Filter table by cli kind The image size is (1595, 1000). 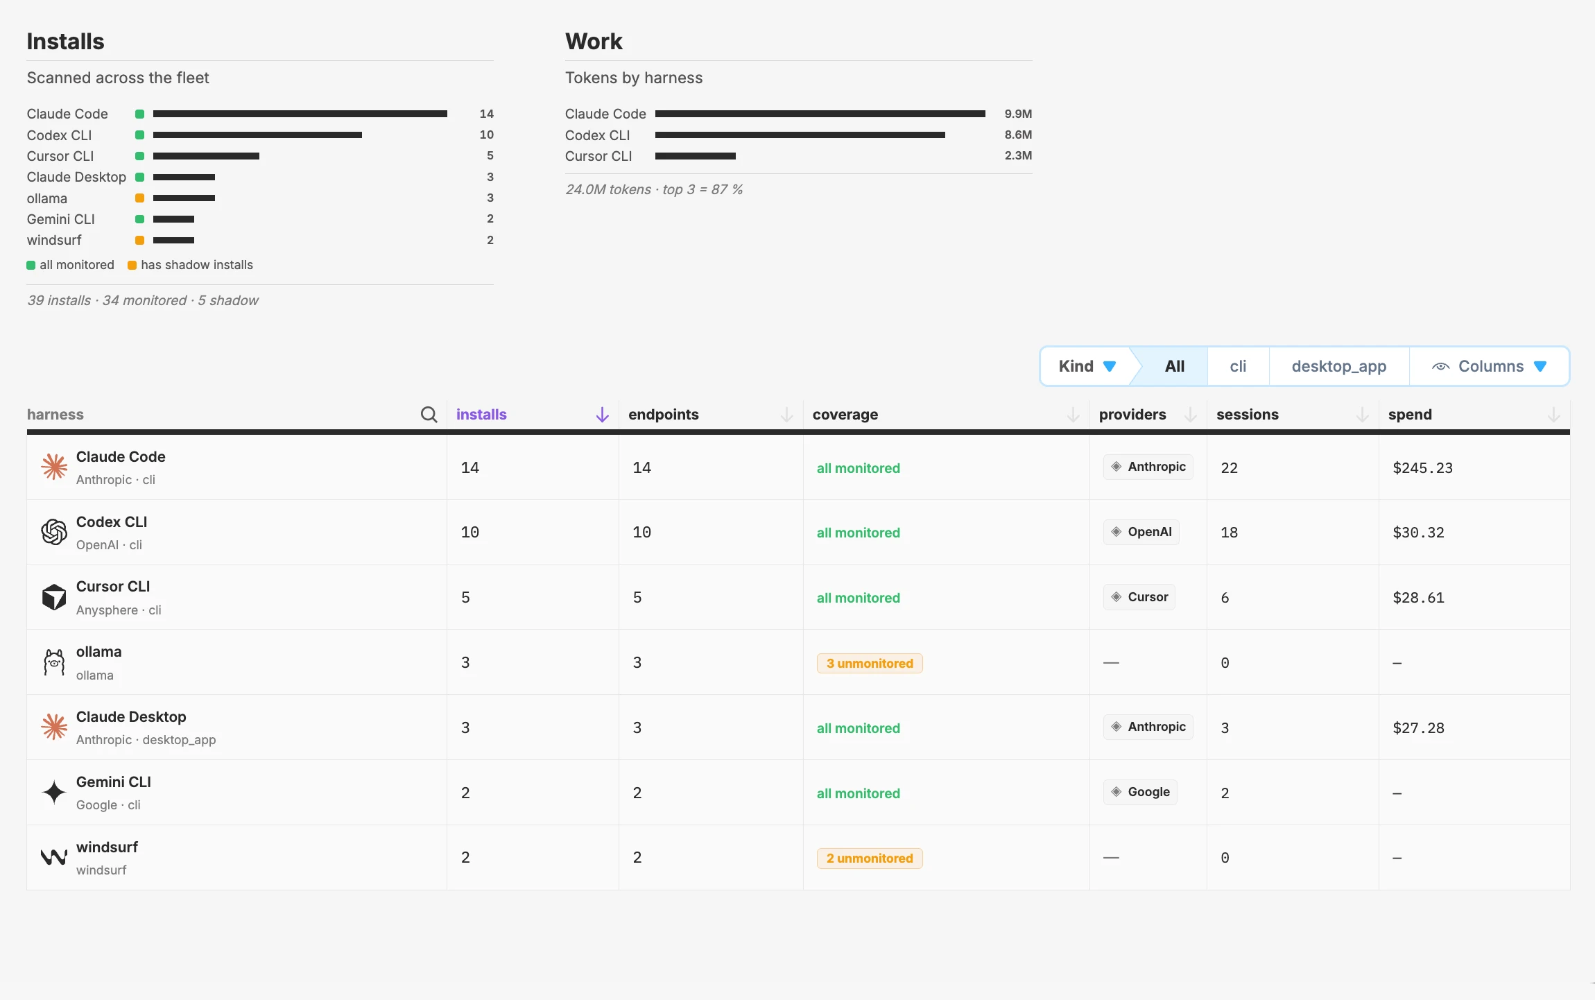pyautogui.click(x=1238, y=366)
